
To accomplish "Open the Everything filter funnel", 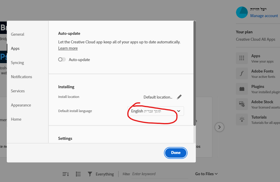I will (x=90, y=174).
